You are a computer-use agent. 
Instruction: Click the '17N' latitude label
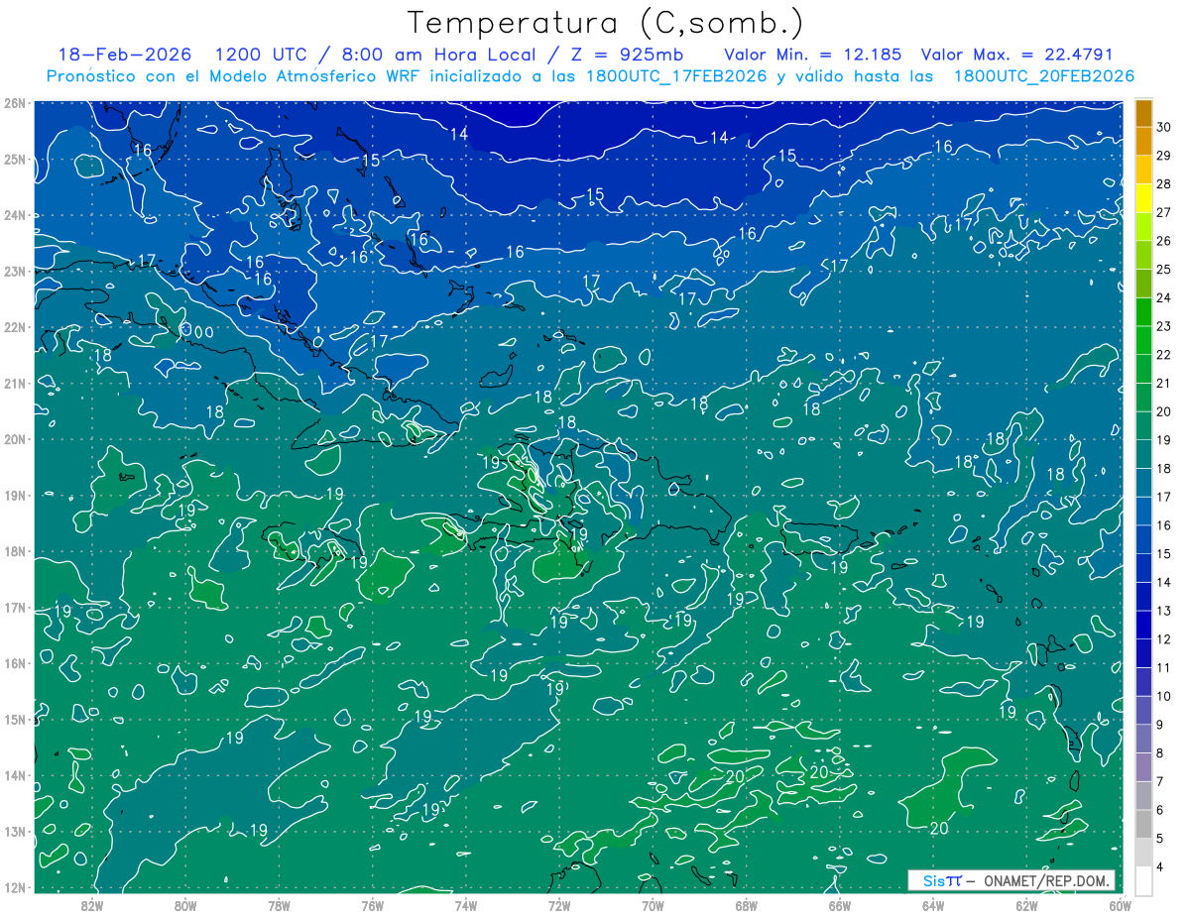coord(15,607)
